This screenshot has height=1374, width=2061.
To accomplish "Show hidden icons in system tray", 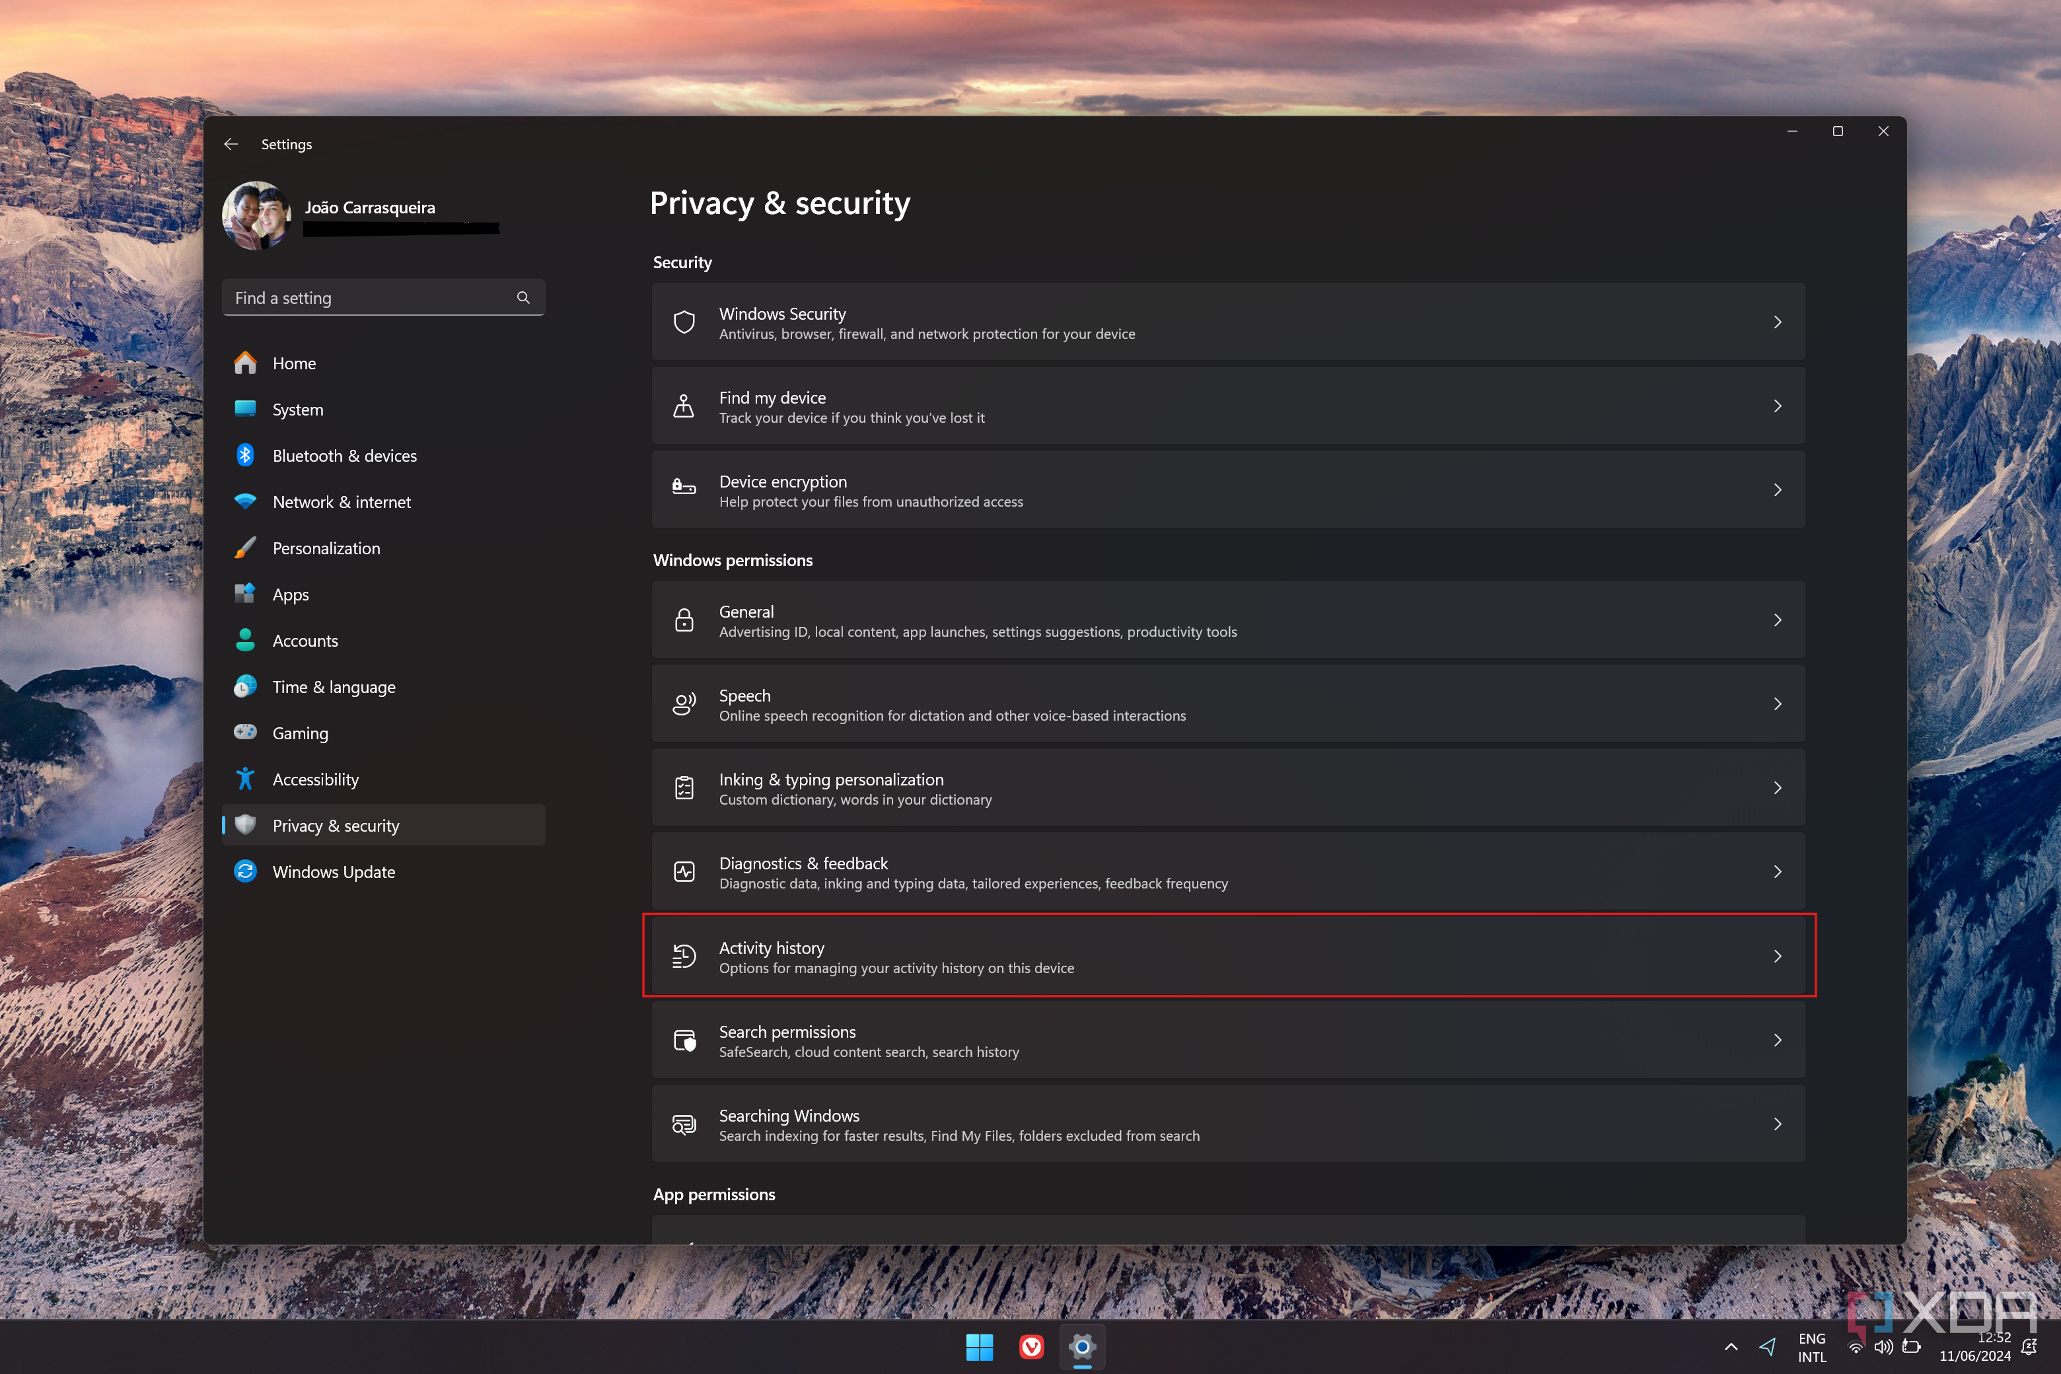I will [x=1731, y=1347].
